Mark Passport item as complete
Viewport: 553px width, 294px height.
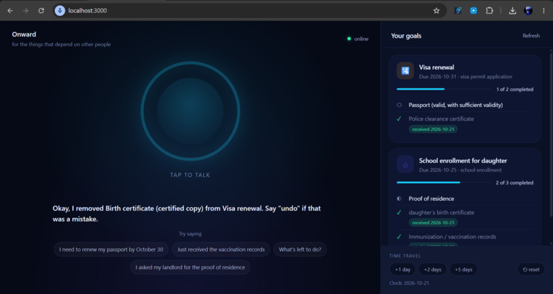(399, 105)
